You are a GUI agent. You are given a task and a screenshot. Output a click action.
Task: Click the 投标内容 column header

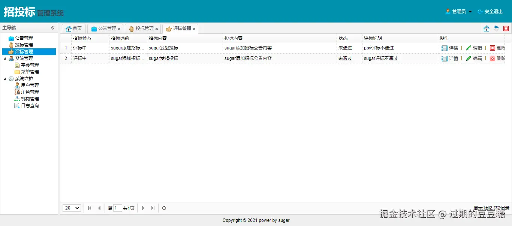280,38
